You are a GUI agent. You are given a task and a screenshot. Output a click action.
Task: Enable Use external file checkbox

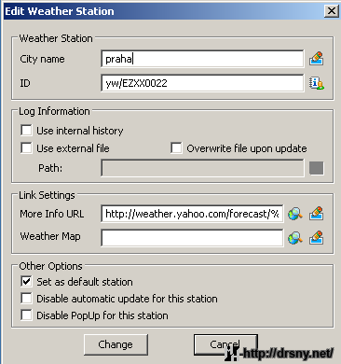(x=26, y=148)
